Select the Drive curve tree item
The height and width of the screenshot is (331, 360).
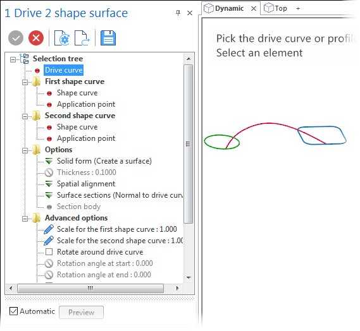click(x=64, y=70)
